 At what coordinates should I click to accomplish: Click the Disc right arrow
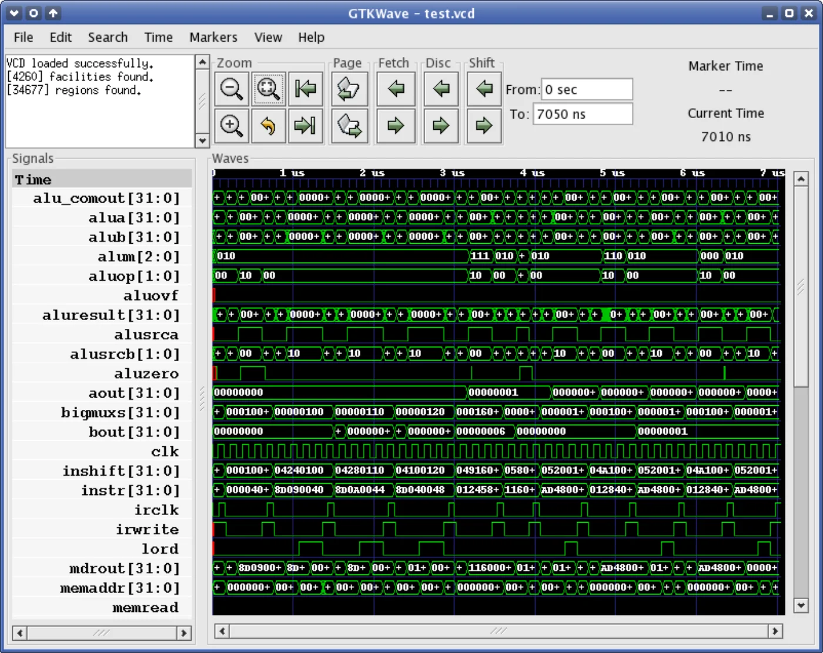point(441,126)
